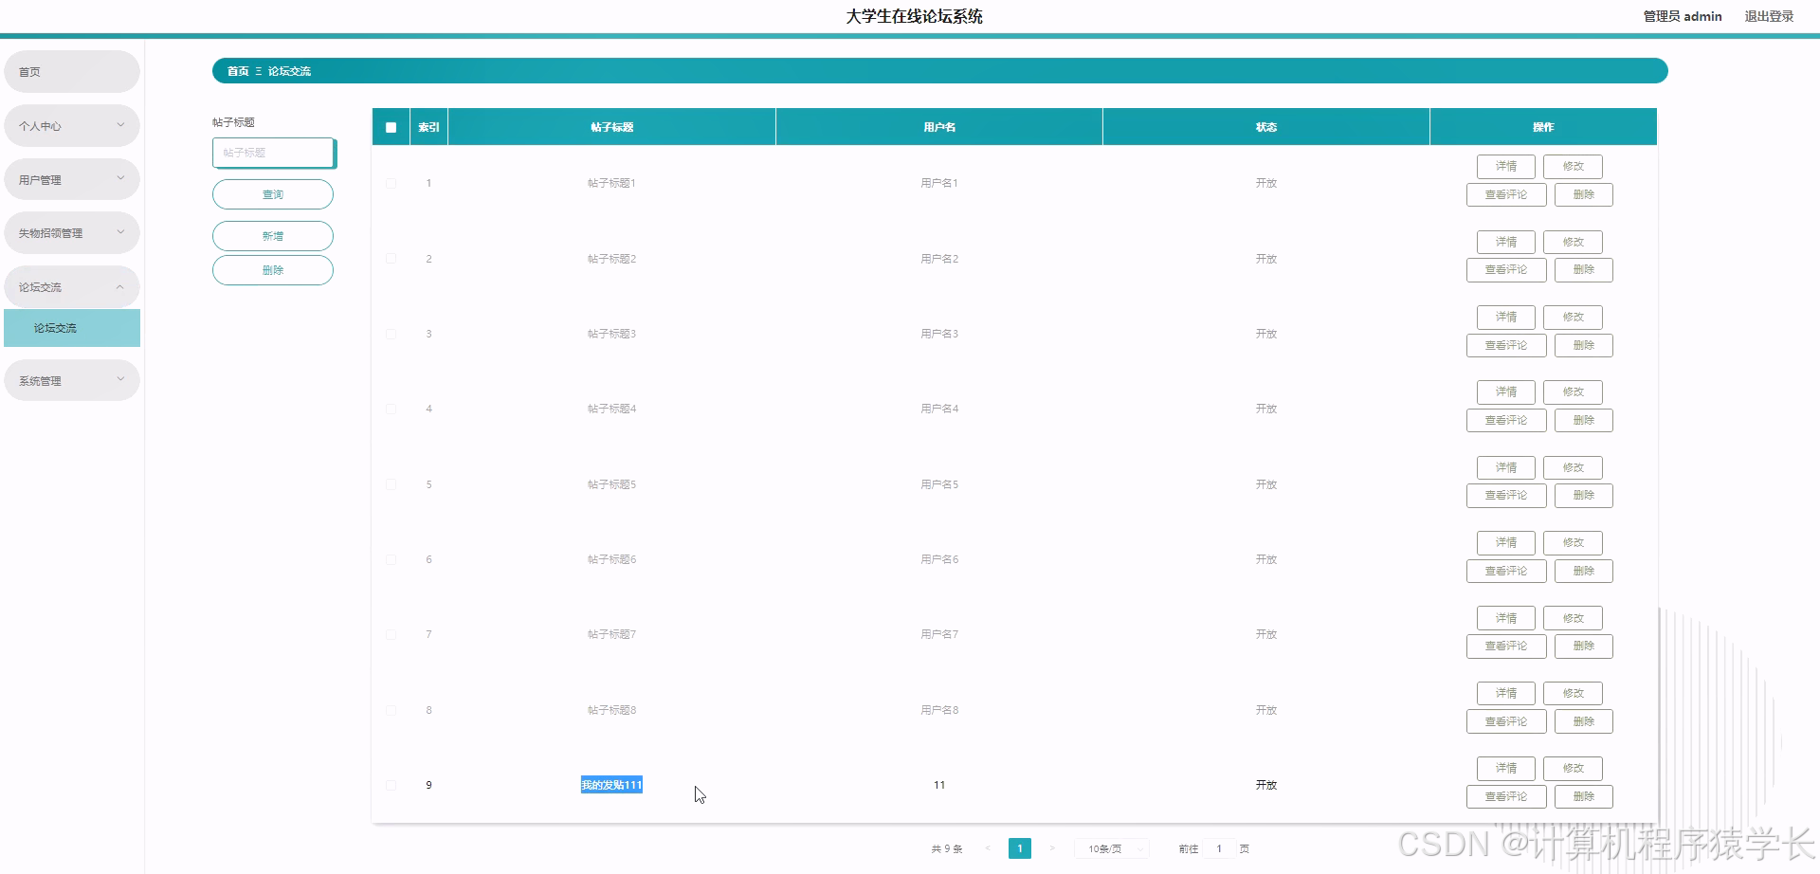This screenshot has width=1820, height=874.
Task: Click the 操作 column header
Action: [1543, 127]
